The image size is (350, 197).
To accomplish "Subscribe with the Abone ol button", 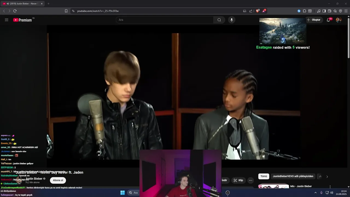I will [x=58, y=180].
